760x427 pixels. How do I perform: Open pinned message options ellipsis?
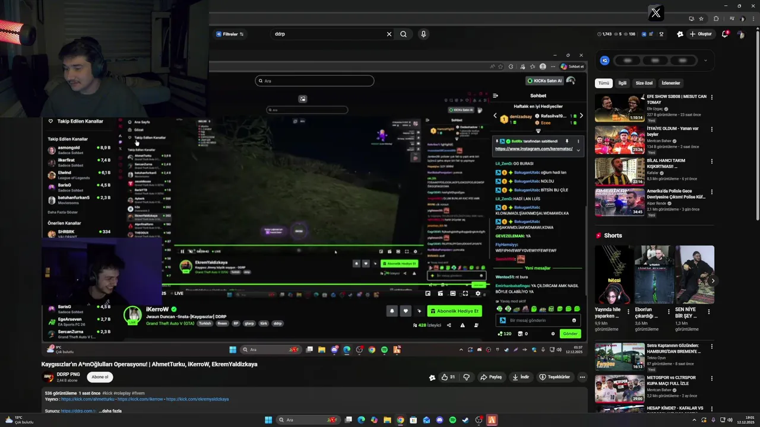coord(578,142)
